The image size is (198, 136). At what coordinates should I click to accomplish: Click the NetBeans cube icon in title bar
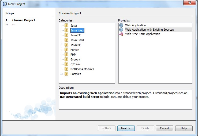(x=5, y=4)
